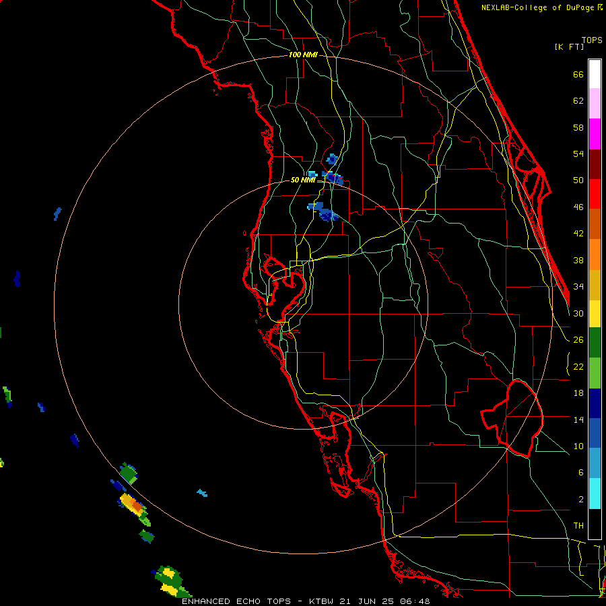Click the 50 value on the legend scale

coord(578,180)
